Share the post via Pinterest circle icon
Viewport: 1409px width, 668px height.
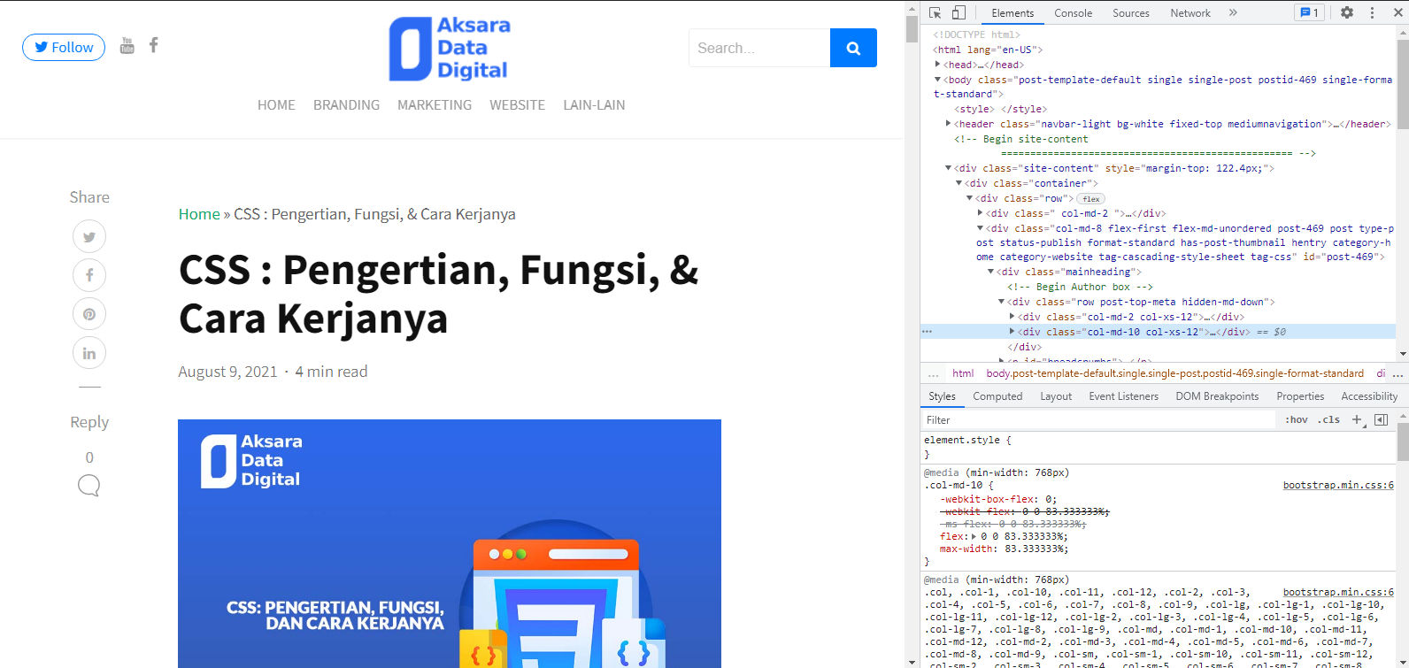[x=89, y=314]
